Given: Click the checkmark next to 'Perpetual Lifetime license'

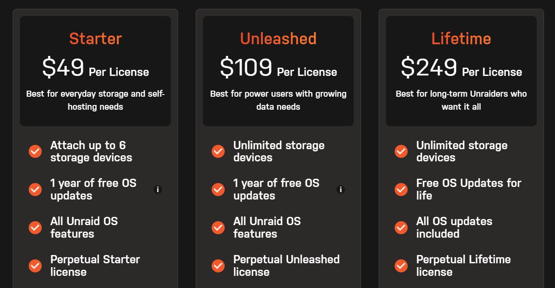Looking at the screenshot, I should coord(401,265).
